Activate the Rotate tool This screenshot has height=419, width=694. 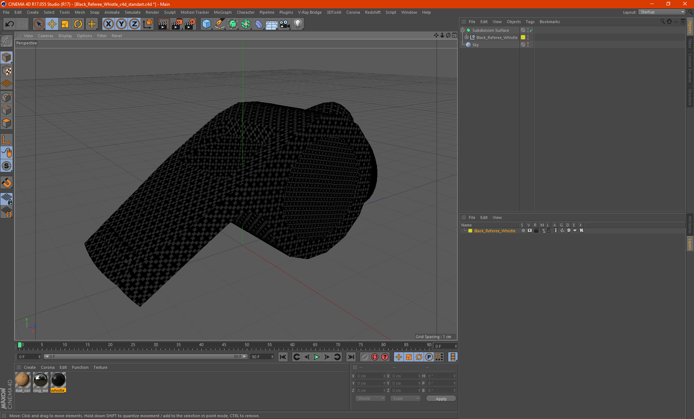tap(78, 24)
